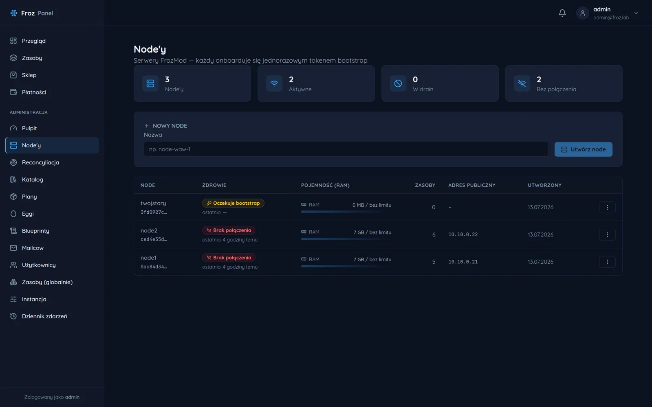Screen dimensions: 652x407
Task: Click the Utwórz node button
Action: pyautogui.click(x=583, y=149)
